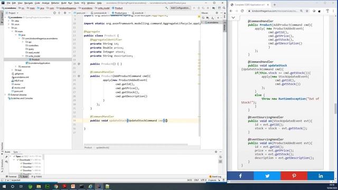Select pom.xml in project tree
The image size is (338, 190).
(18, 91)
